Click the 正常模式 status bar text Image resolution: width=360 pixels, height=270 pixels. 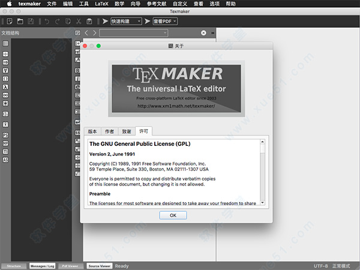(x=341, y=266)
